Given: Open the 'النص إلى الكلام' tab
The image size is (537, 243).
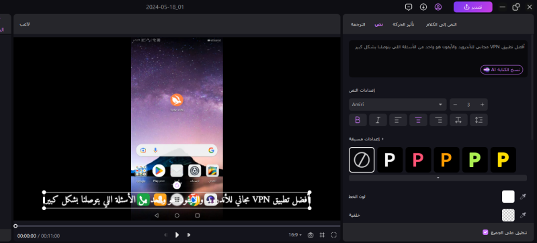Looking at the screenshot, I should [x=441, y=25].
